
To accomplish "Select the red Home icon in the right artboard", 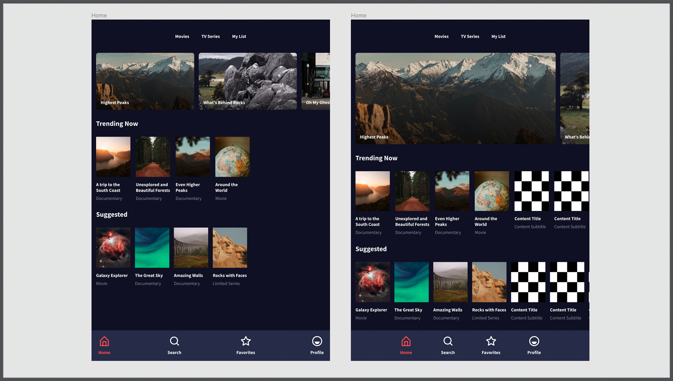I will click(406, 341).
